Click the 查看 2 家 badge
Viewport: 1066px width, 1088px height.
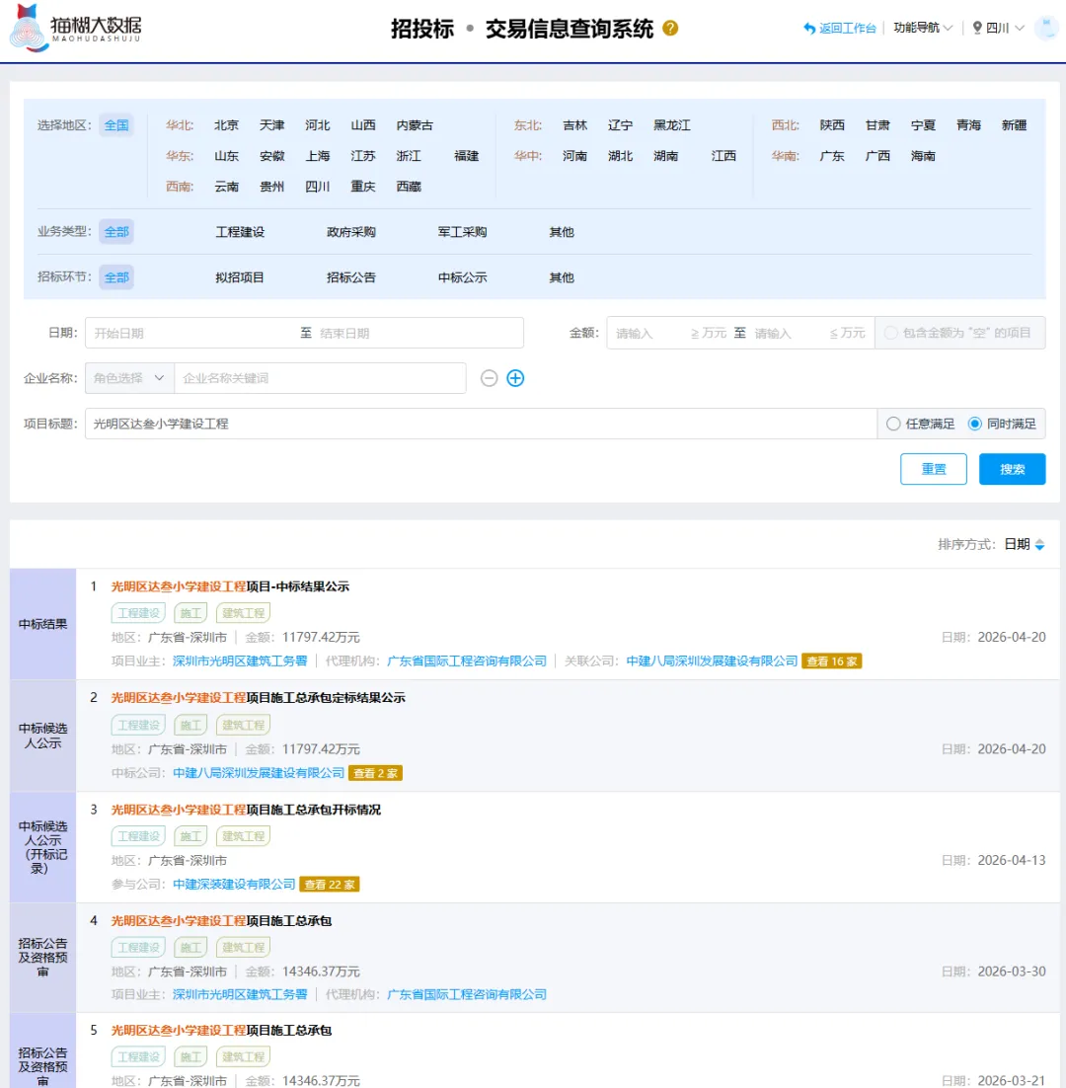375,773
